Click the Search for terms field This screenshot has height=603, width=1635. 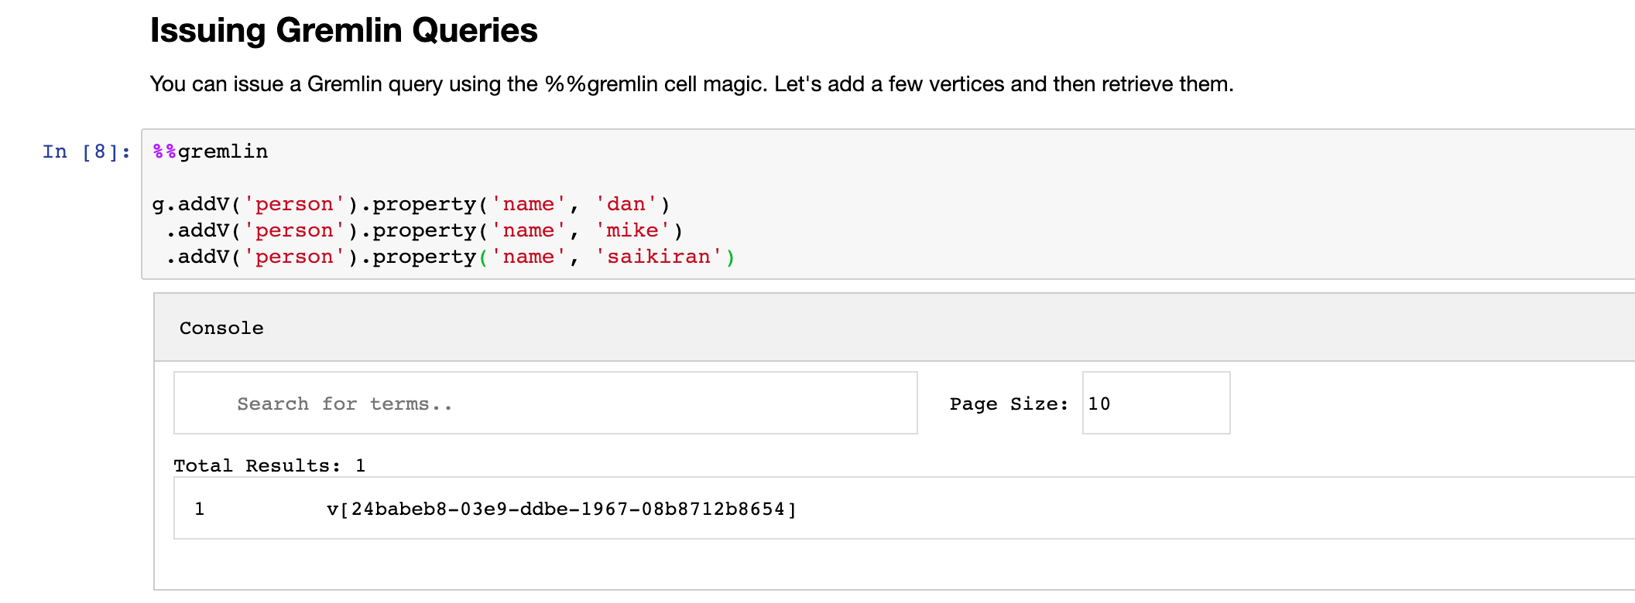(x=545, y=403)
